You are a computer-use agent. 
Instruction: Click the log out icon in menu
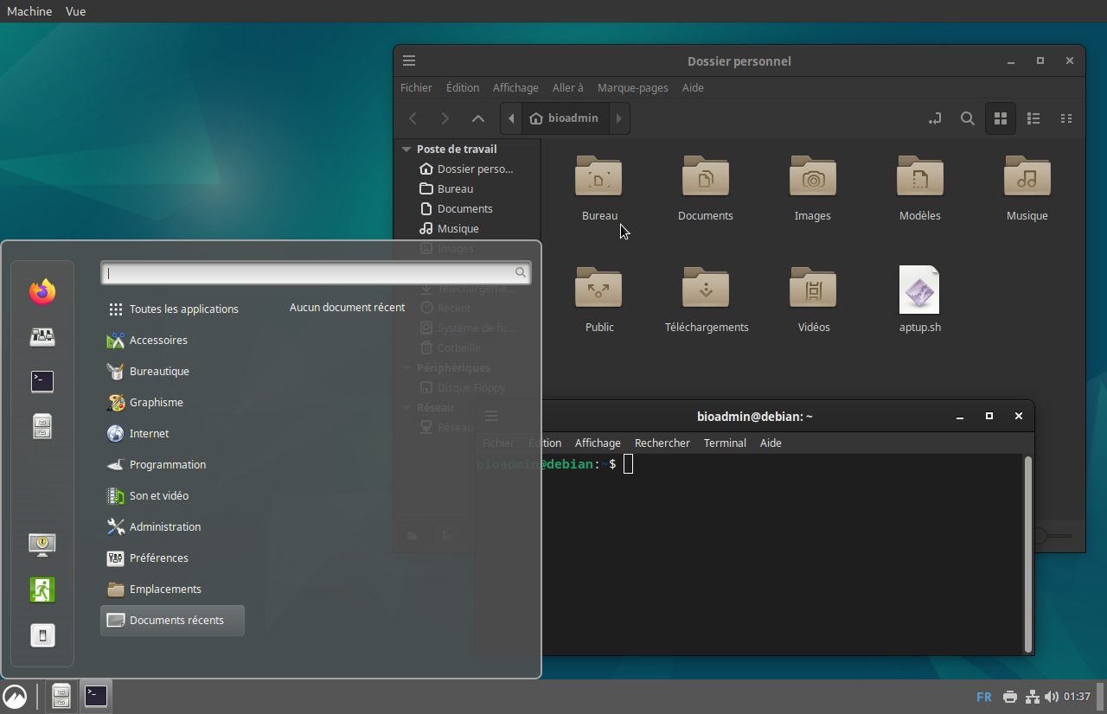coord(42,590)
